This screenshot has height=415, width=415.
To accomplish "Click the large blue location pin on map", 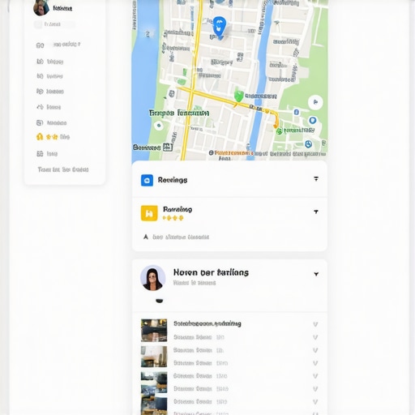I will point(219,28).
